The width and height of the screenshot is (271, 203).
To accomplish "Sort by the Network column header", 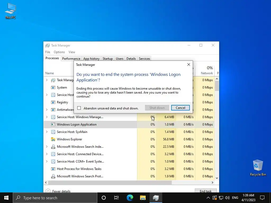I will [207, 73].
